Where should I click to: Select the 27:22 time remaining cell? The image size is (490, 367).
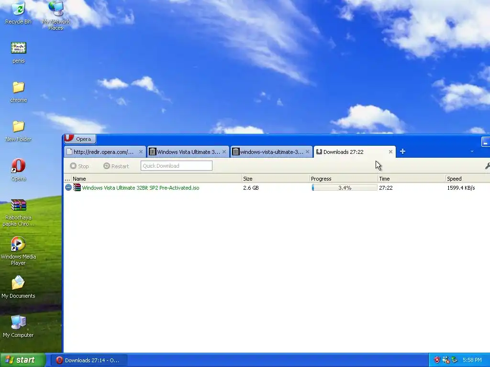[x=386, y=188]
